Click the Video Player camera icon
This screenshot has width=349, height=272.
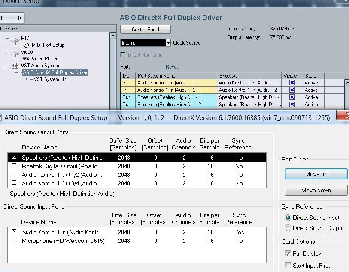[x=26, y=59]
